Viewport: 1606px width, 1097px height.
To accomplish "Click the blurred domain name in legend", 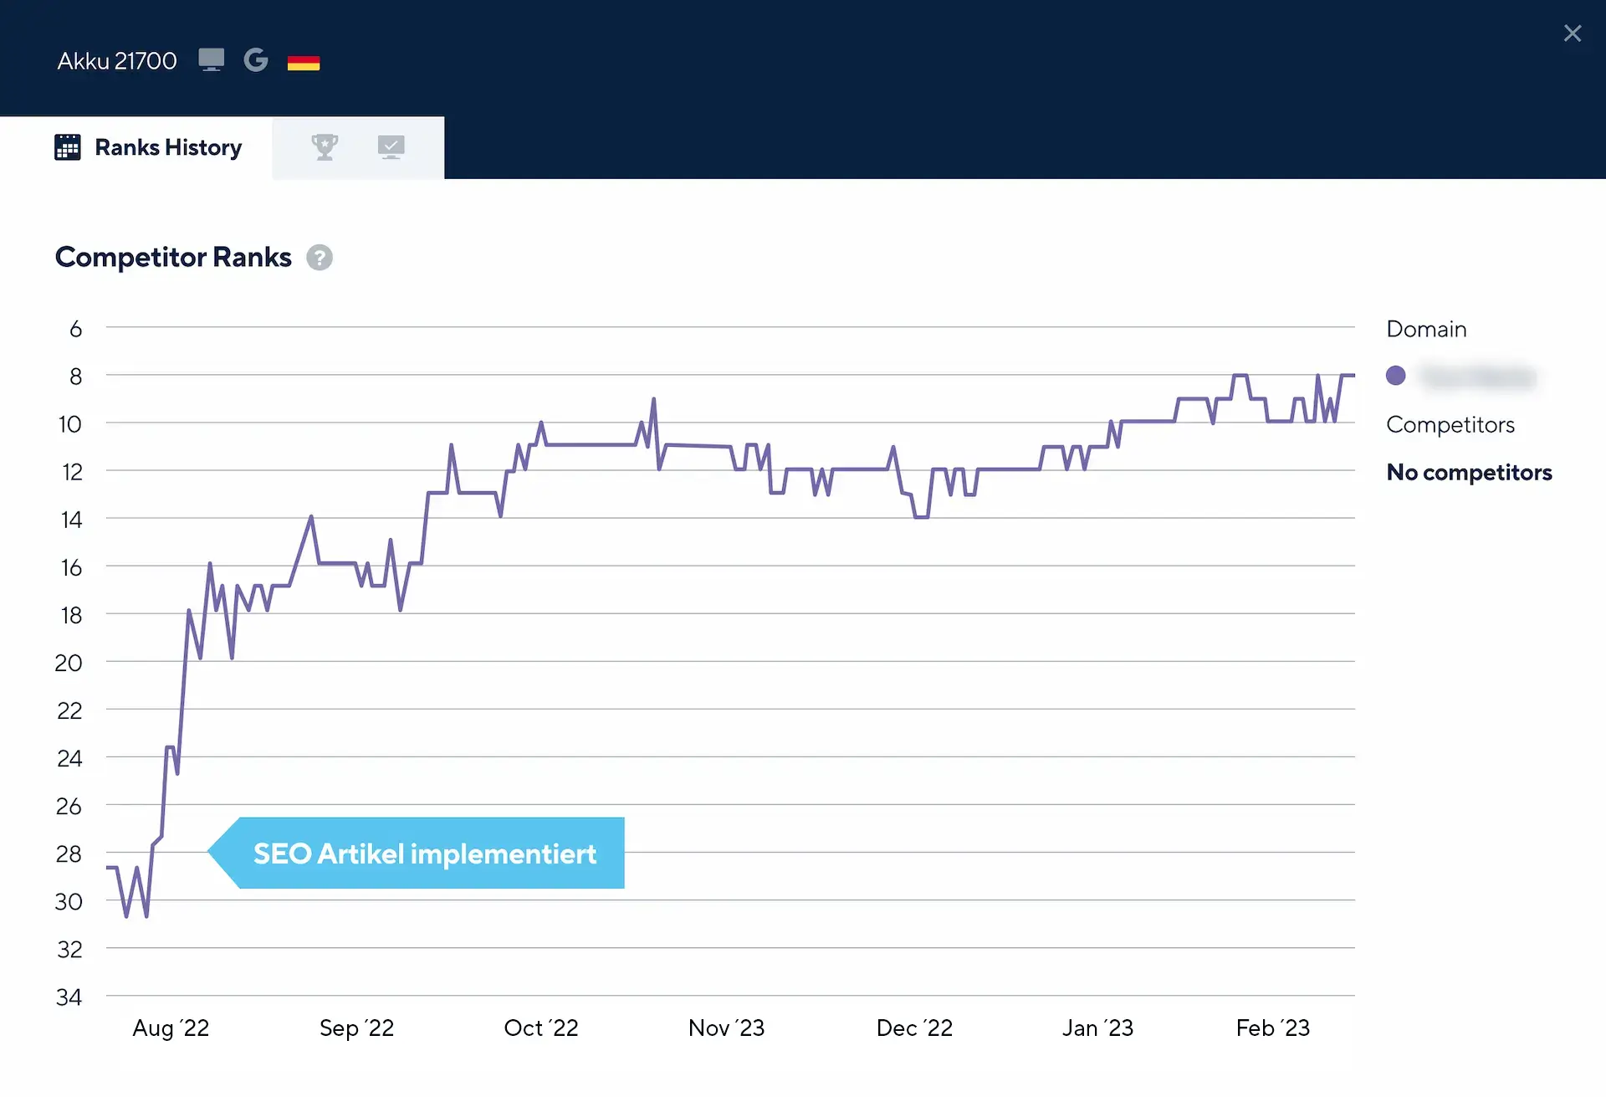I will pyautogui.click(x=1478, y=377).
